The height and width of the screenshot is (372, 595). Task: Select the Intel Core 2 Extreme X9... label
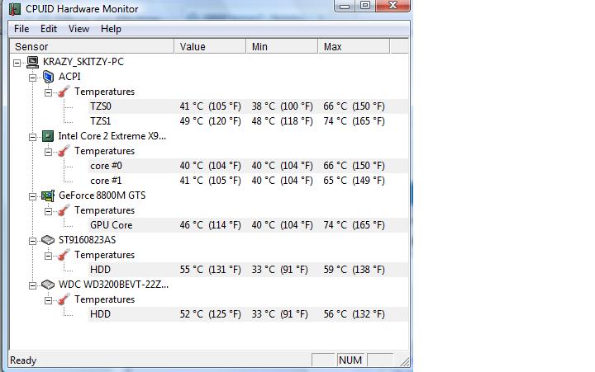coord(112,136)
